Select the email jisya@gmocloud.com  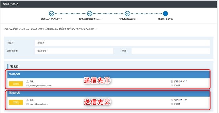click(40, 86)
